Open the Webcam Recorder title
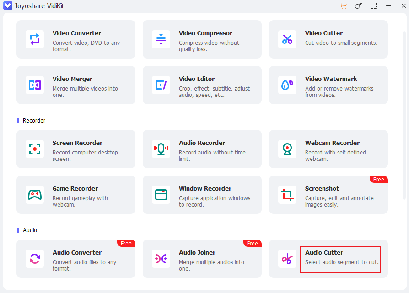 [332, 143]
